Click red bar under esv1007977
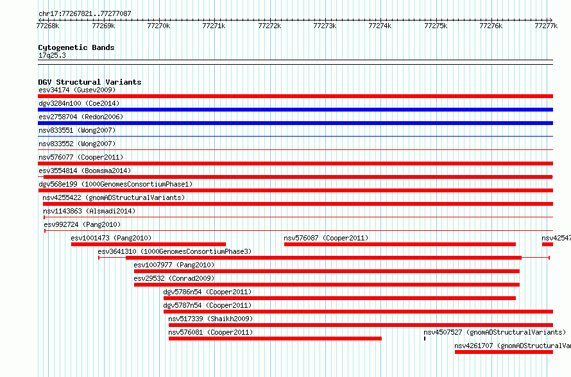Image resolution: width=571 pixels, height=377 pixels. [x=327, y=271]
